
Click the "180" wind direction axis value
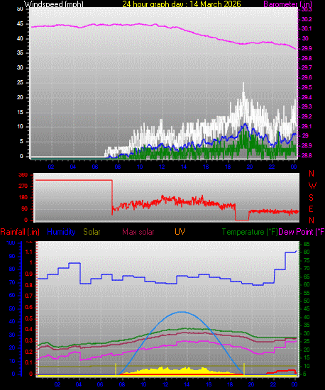click(x=23, y=198)
